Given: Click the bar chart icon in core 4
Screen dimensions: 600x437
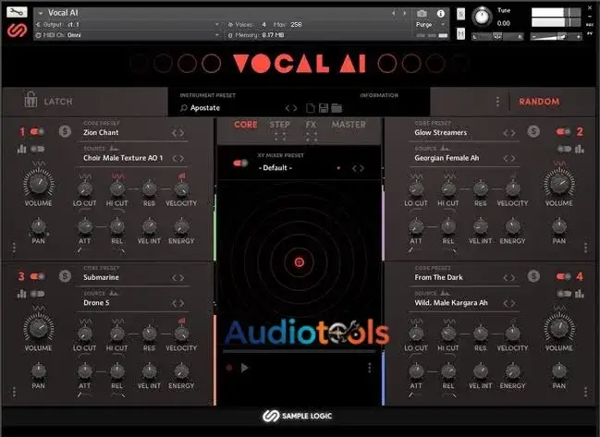Looking at the screenshot, I should [x=580, y=294].
